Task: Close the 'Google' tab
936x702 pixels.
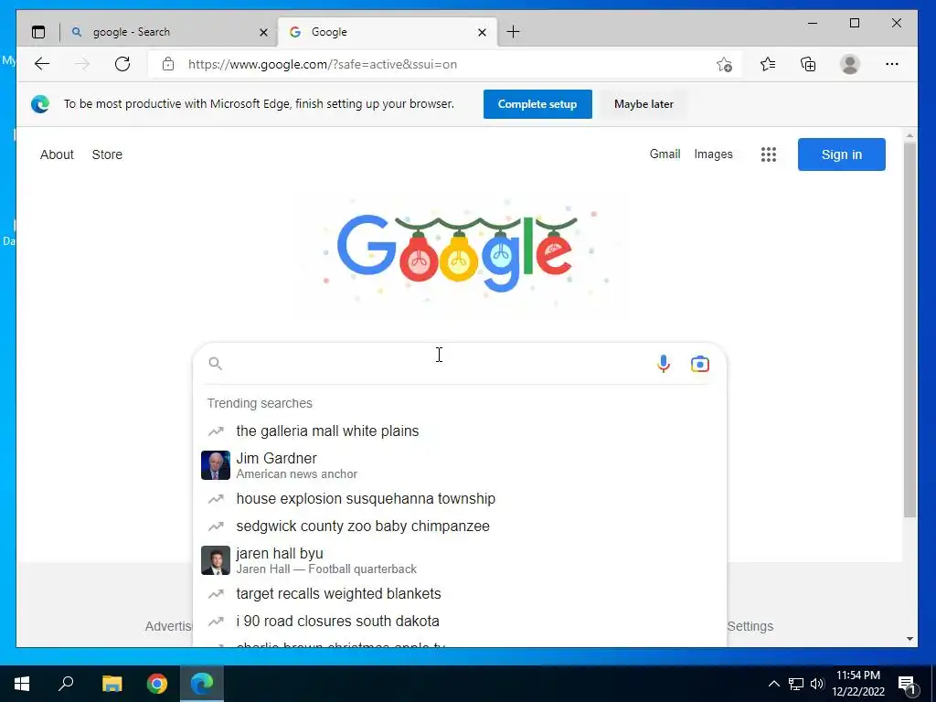Action: click(482, 32)
